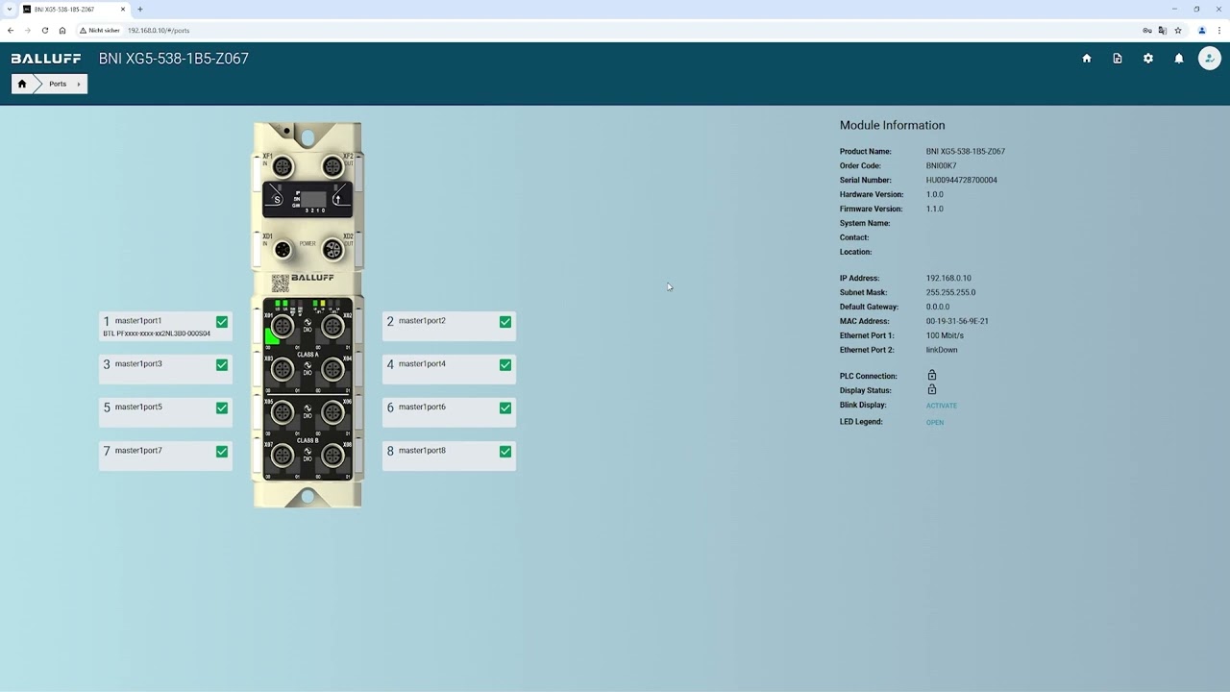Toggle the master1port3 checkbox
The width and height of the screenshot is (1230, 692).
point(222,365)
